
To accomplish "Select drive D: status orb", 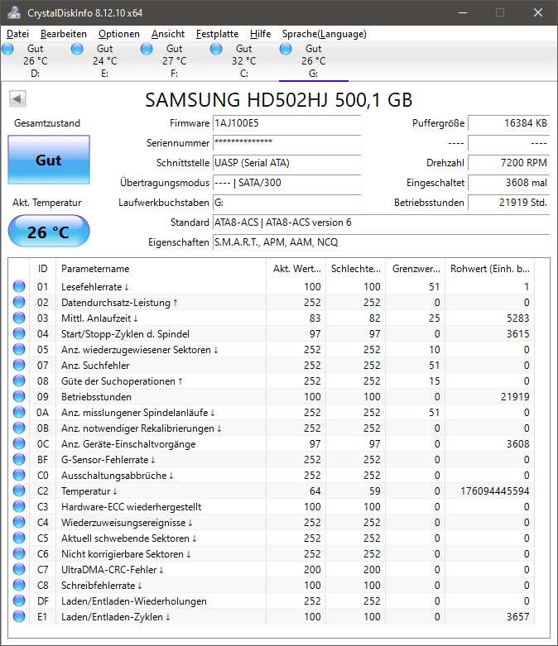I will click(7, 49).
